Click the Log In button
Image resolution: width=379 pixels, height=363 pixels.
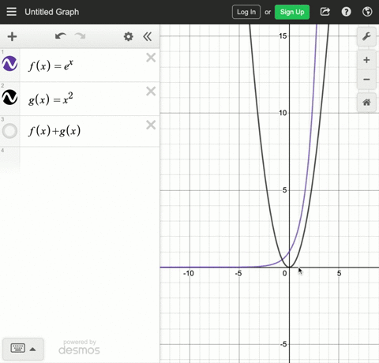point(246,12)
